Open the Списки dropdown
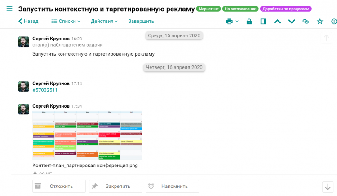Screen dimensions: 337x196 (66, 21)
